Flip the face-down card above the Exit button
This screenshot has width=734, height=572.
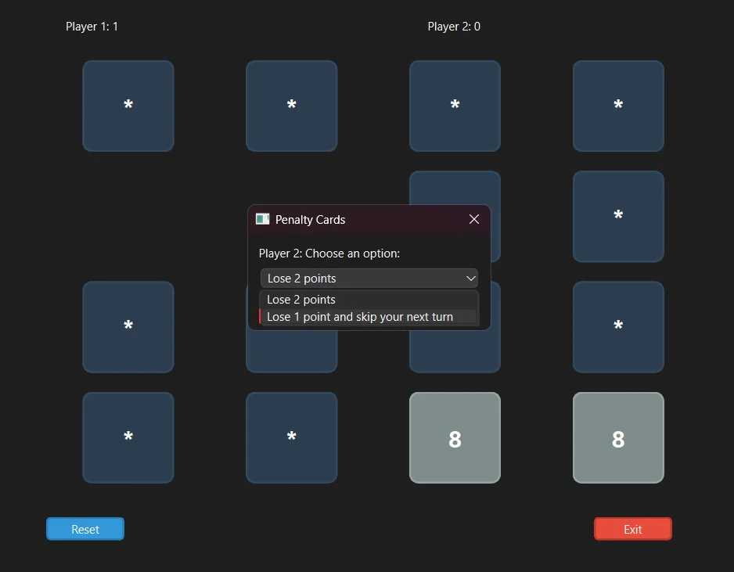pyautogui.click(x=618, y=327)
